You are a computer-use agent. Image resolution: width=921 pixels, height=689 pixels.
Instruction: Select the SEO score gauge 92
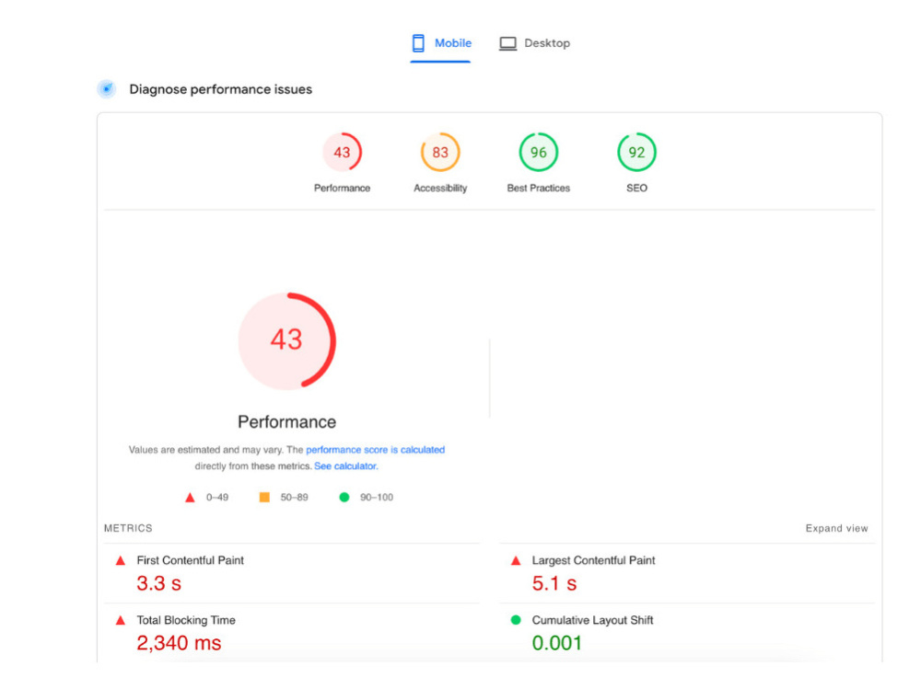tap(636, 153)
